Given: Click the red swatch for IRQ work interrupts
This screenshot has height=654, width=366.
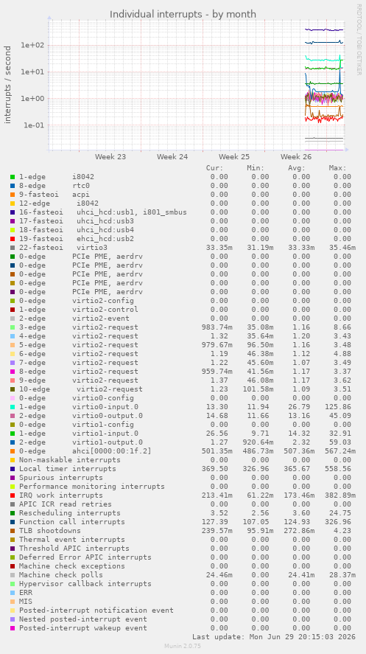Looking at the screenshot, I should click(13, 495).
